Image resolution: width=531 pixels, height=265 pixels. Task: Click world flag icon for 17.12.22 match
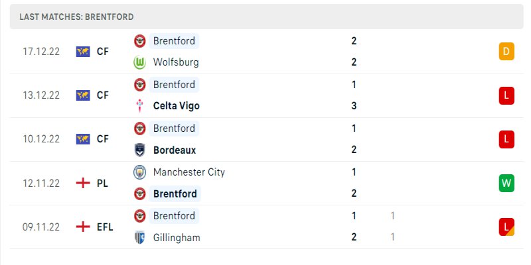coord(83,52)
